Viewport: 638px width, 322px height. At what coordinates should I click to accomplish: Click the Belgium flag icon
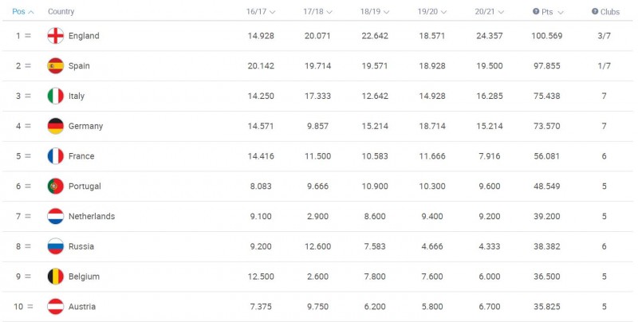coord(55,277)
